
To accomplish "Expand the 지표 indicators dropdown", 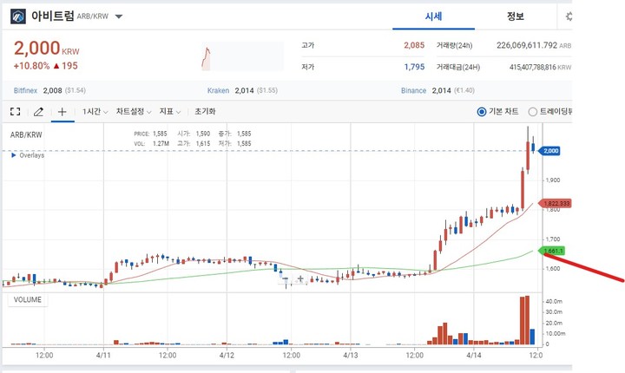I will pyautogui.click(x=168, y=112).
